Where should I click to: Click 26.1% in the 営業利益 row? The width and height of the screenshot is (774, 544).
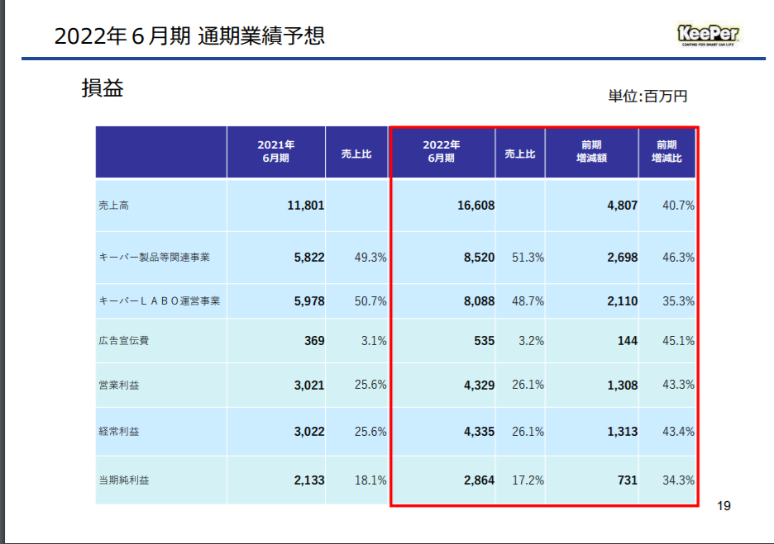[528, 385]
